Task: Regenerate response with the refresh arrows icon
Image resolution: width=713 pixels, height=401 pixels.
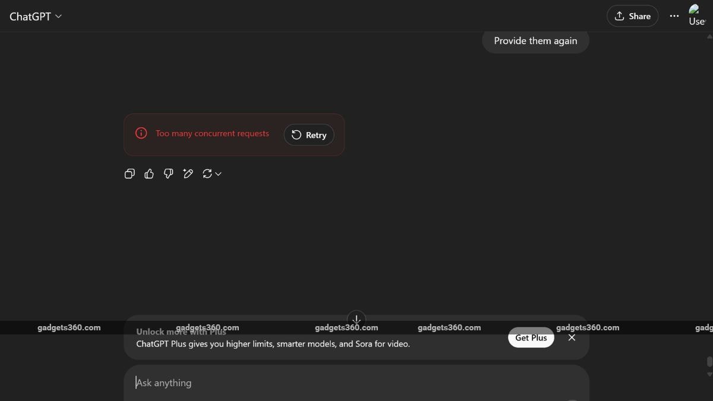Action: click(207, 173)
